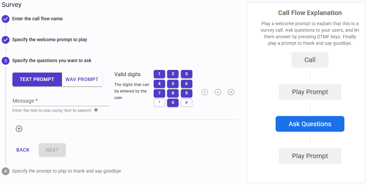Click the step 1 completed checkmark icon
Image resolution: width=367 pixels, height=185 pixels.
(x=5, y=19)
